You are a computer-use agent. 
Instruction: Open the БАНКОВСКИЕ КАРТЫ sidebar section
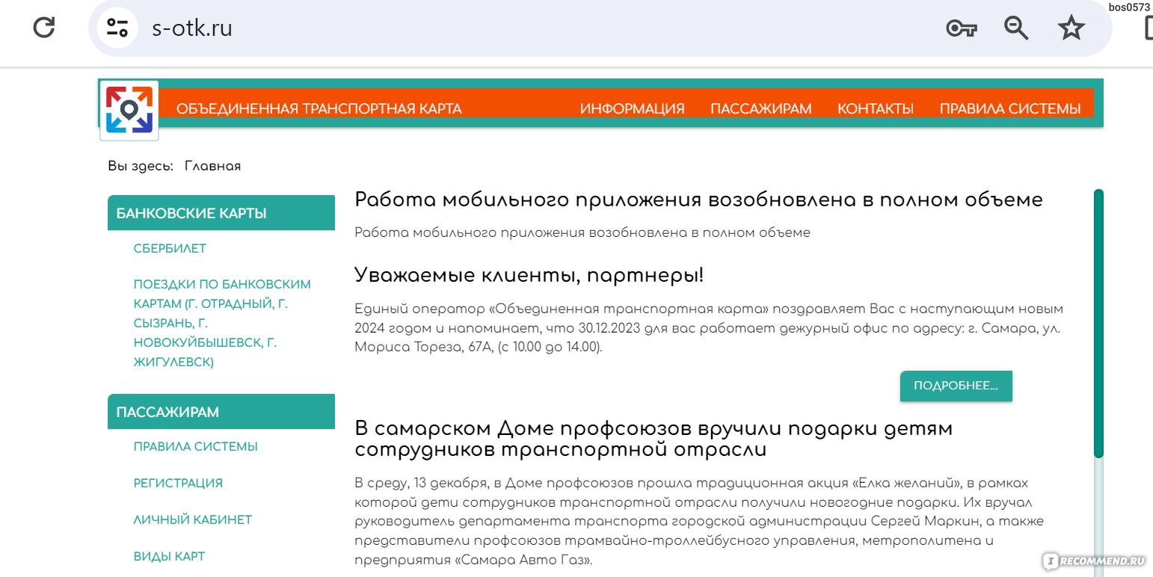[221, 213]
